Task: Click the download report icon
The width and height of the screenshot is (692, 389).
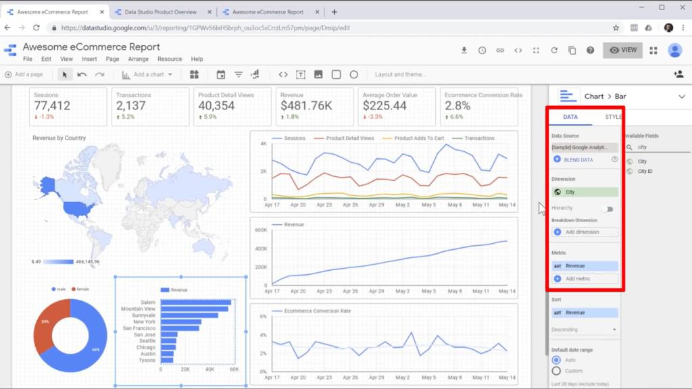Action: (464, 50)
